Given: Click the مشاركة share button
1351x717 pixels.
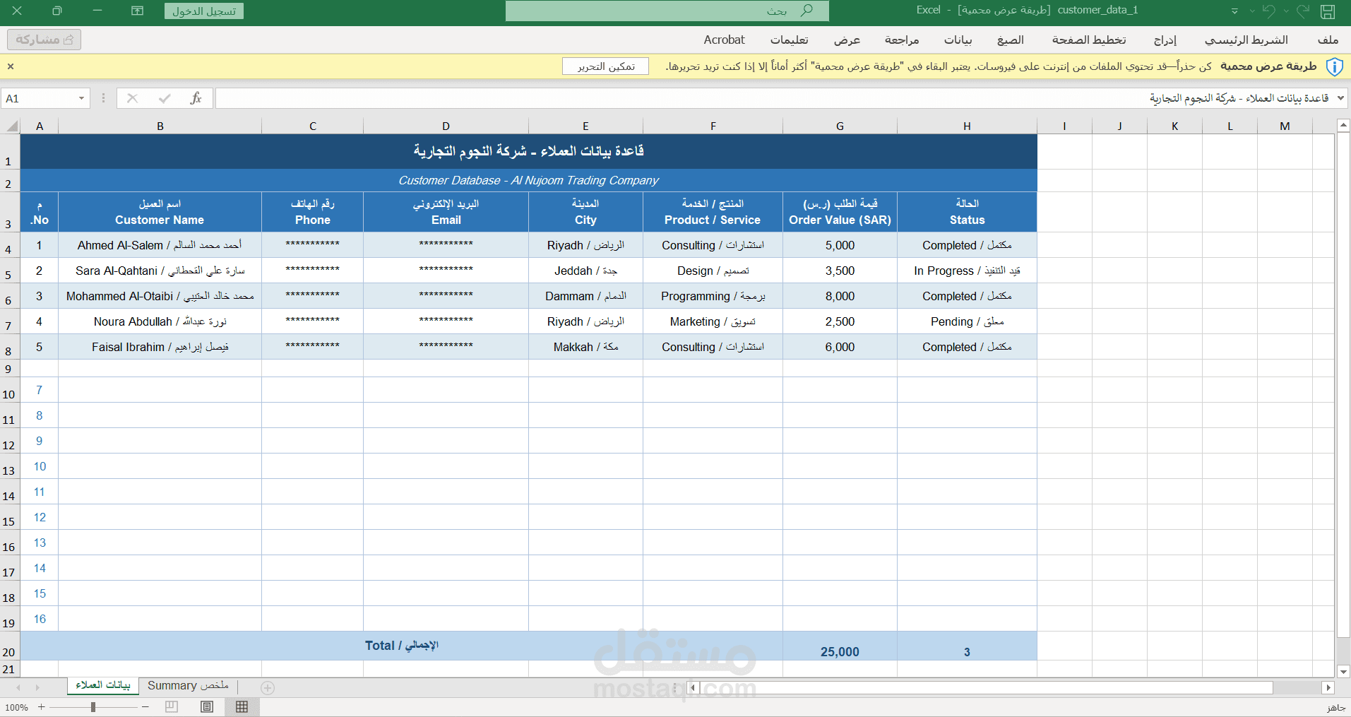Looking at the screenshot, I should [44, 40].
